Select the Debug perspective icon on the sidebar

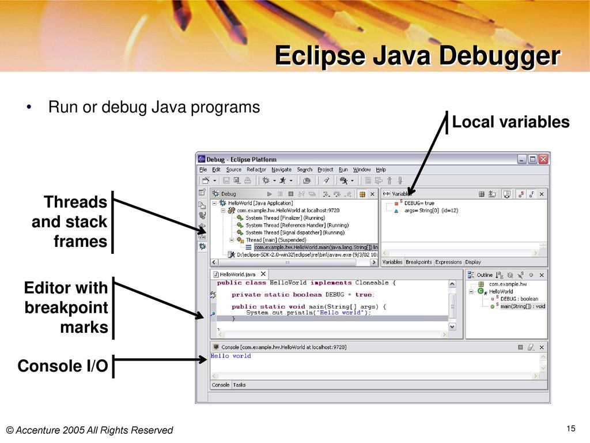tap(202, 246)
